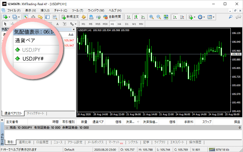Click the search magnifier icon
The width and height of the screenshot is (243, 152).
[x=230, y=17]
